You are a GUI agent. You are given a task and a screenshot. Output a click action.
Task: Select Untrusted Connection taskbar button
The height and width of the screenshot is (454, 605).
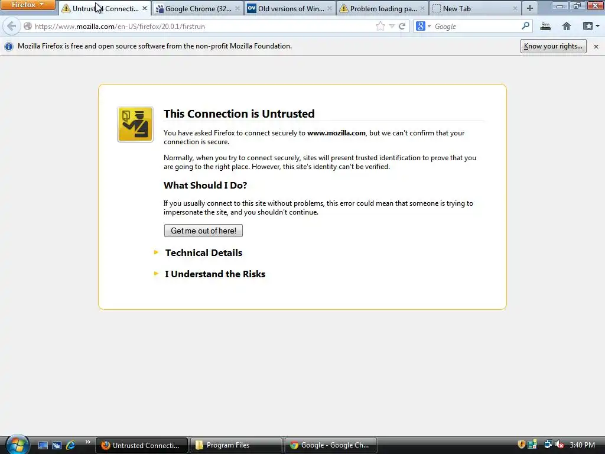(x=141, y=445)
